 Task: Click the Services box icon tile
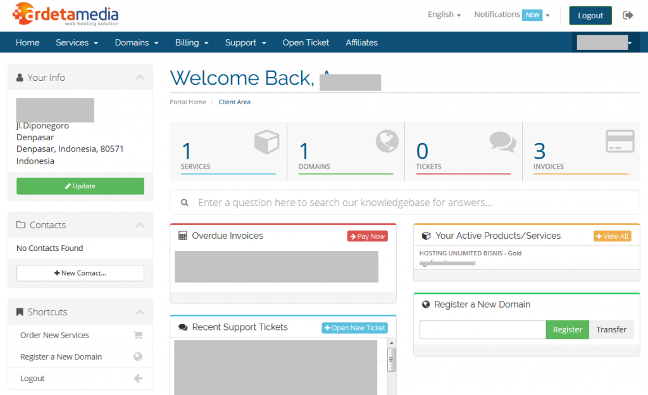click(266, 142)
